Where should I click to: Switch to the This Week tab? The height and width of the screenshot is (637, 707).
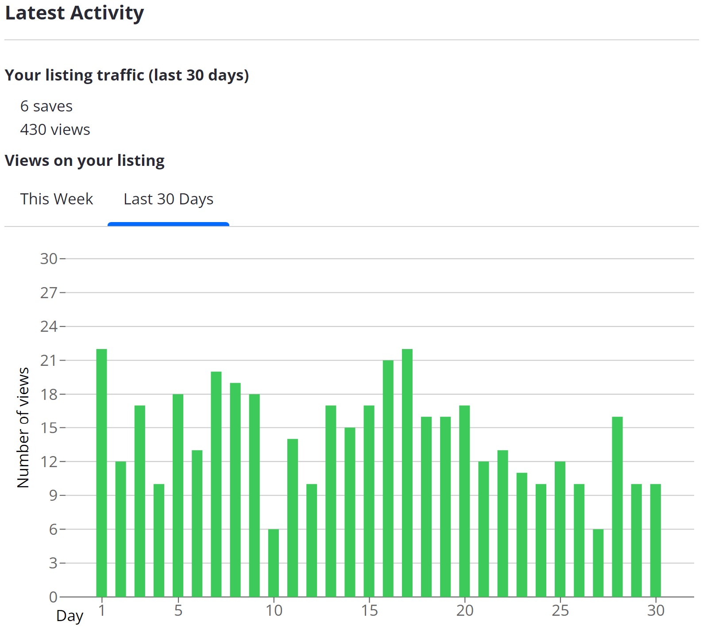coord(57,199)
